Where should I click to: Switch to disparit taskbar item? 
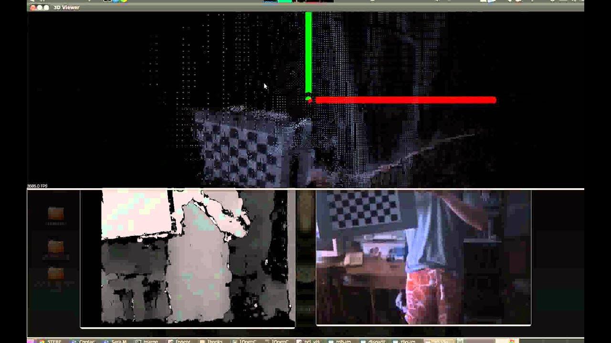tap(373, 341)
